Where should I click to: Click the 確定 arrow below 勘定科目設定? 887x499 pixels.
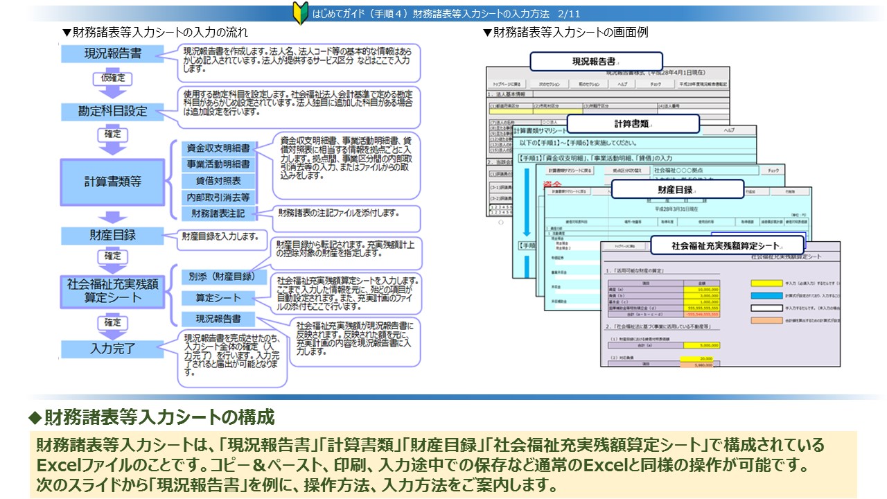[x=112, y=139]
